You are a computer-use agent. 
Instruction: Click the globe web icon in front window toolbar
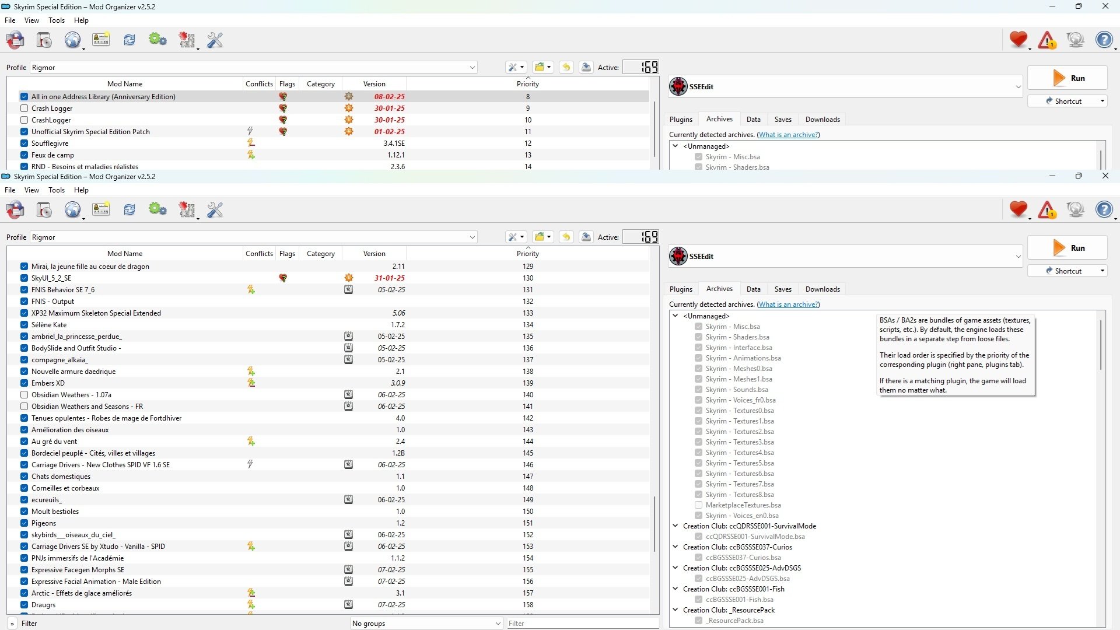(72, 210)
